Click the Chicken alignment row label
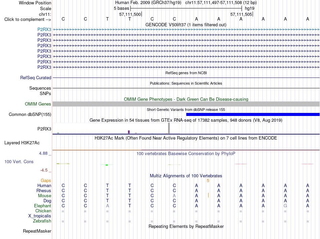The image size is (320, 239). pos(43,211)
